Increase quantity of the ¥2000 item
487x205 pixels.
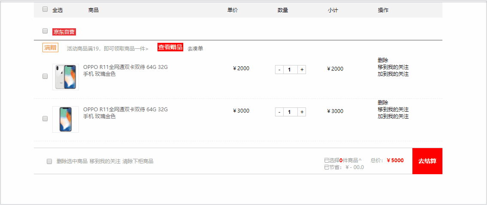(x=302, y=70)
